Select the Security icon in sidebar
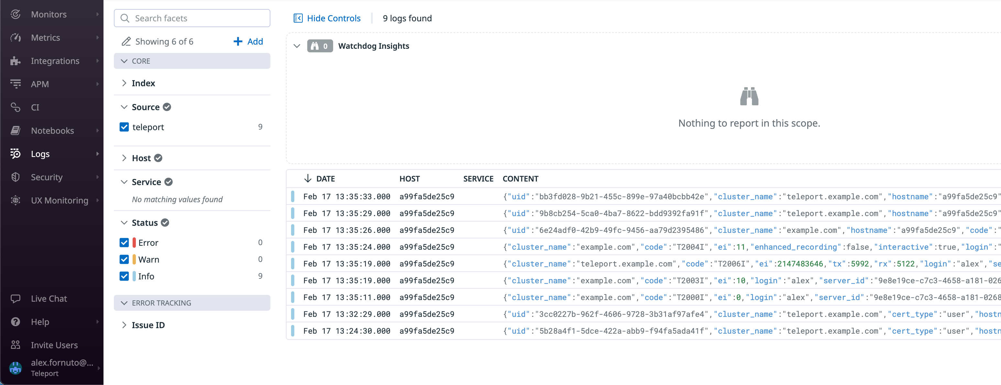 tap(16, 177)
